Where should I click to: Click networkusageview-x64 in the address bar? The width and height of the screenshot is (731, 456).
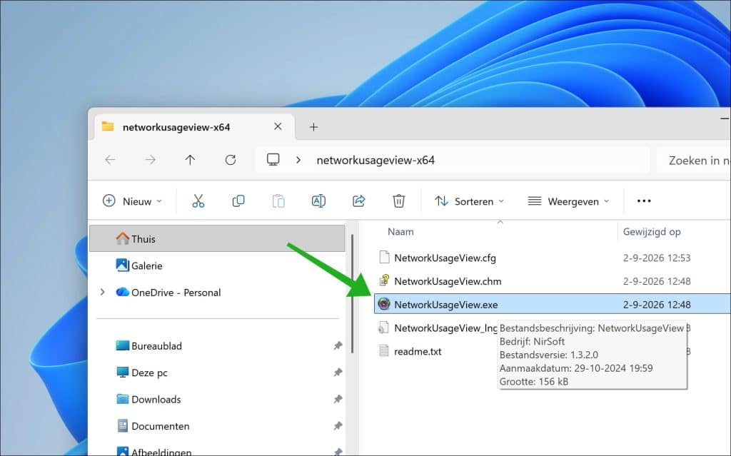click(x=375, y=160)
